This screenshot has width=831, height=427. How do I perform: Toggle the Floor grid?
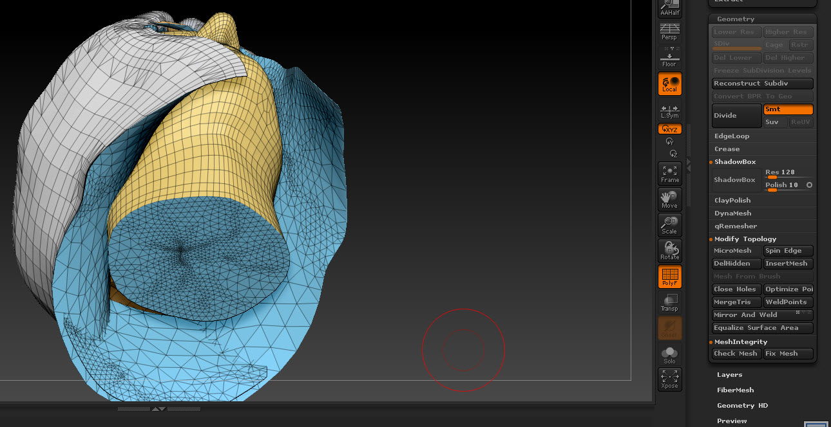(670, 58)
